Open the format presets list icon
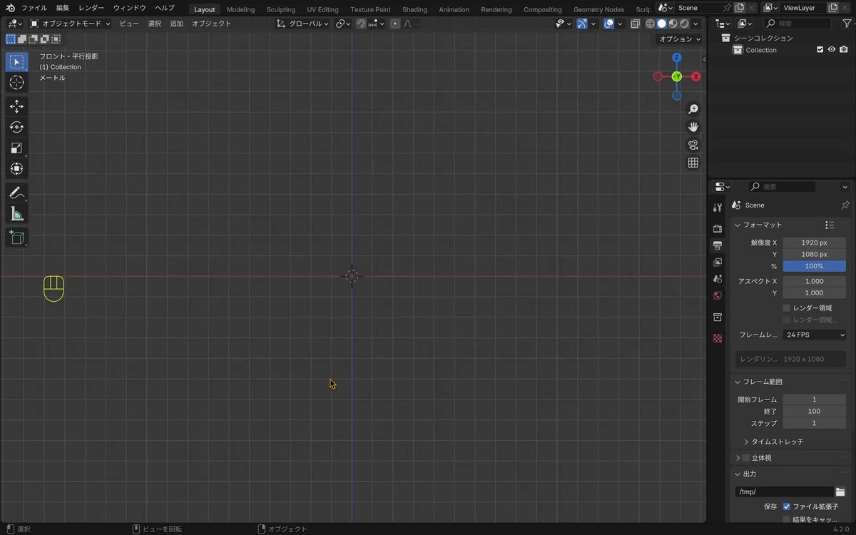 click(830, 225)
